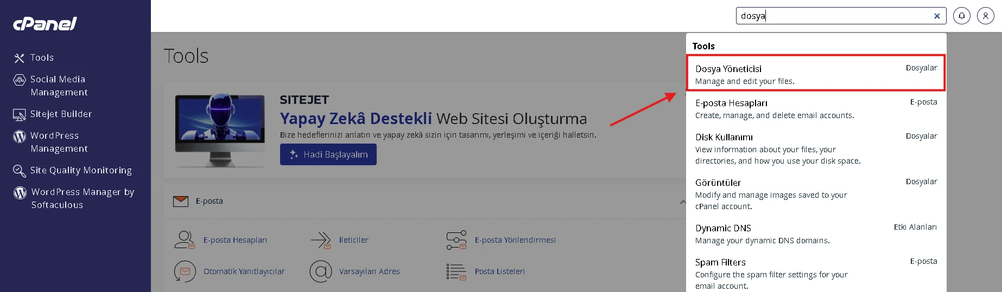Click the E-posta envelope section icon
This screenshot has width=1002, height=292.
(181, 201)
